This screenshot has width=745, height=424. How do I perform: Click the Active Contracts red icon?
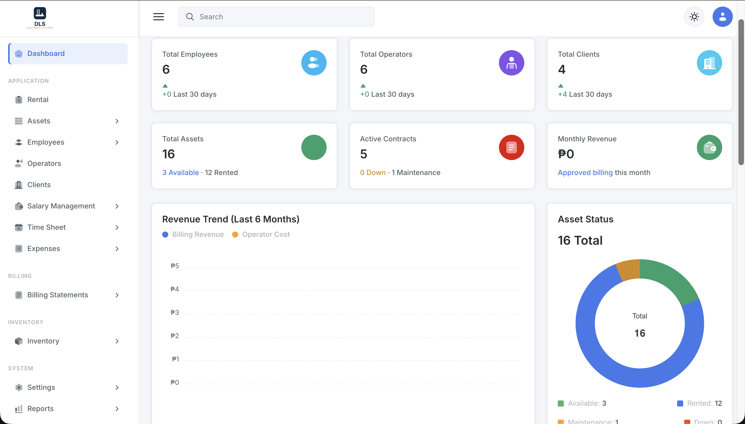tap(511, 147)
